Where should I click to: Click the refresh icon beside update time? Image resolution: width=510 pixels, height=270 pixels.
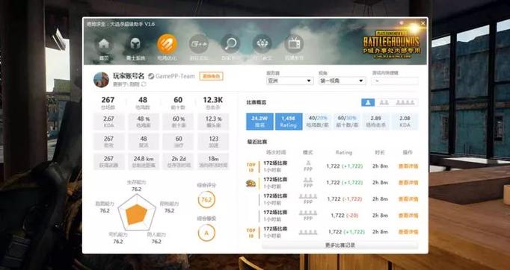(144, 84)
